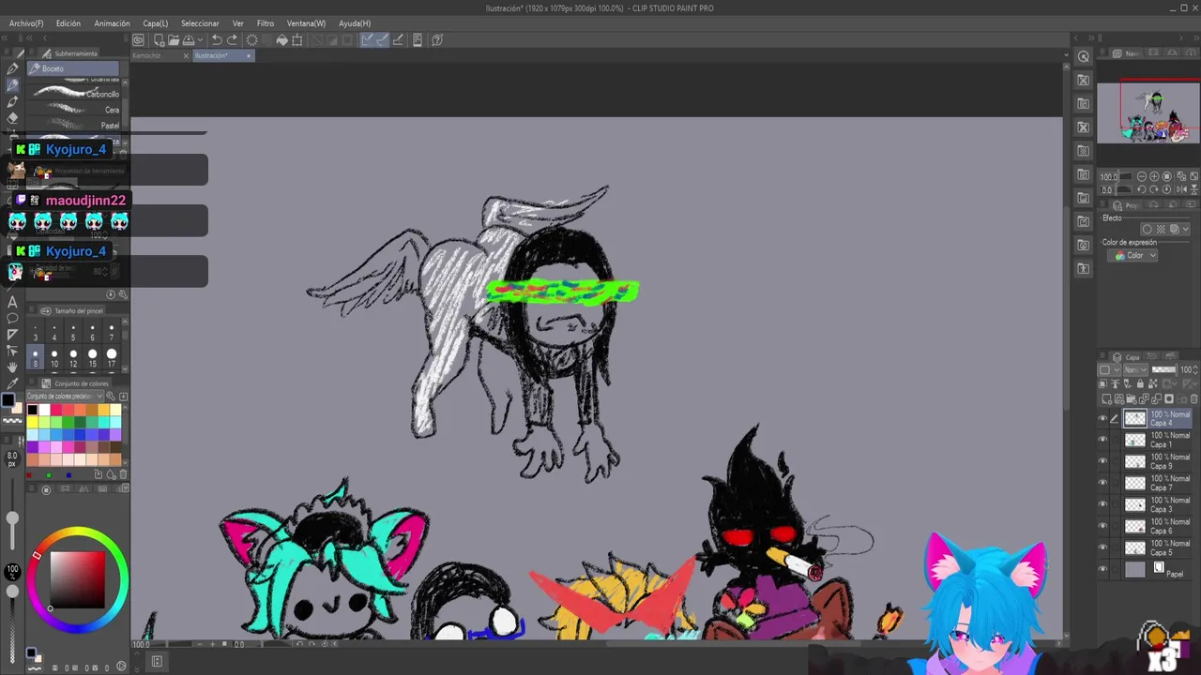Hide layer Capa 7
This screenshot has height=675, width=1201.
[x=1102, y=483]
